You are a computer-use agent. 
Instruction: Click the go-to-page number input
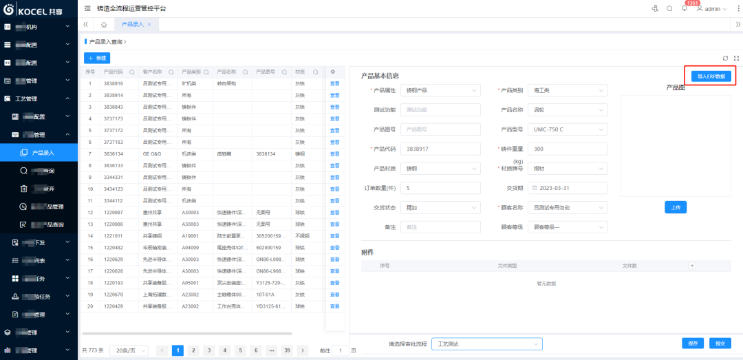click(341, 350)
